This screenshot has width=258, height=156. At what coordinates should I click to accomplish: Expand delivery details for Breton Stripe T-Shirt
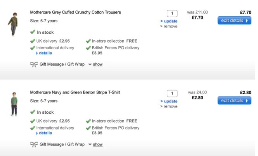[x=45, y=133]
